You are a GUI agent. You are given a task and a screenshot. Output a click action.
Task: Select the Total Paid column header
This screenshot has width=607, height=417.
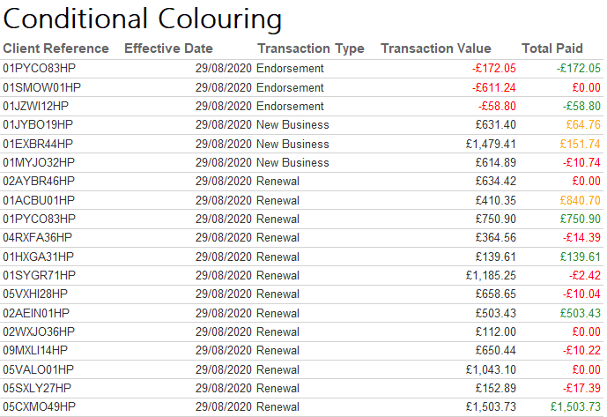point(552,48)
